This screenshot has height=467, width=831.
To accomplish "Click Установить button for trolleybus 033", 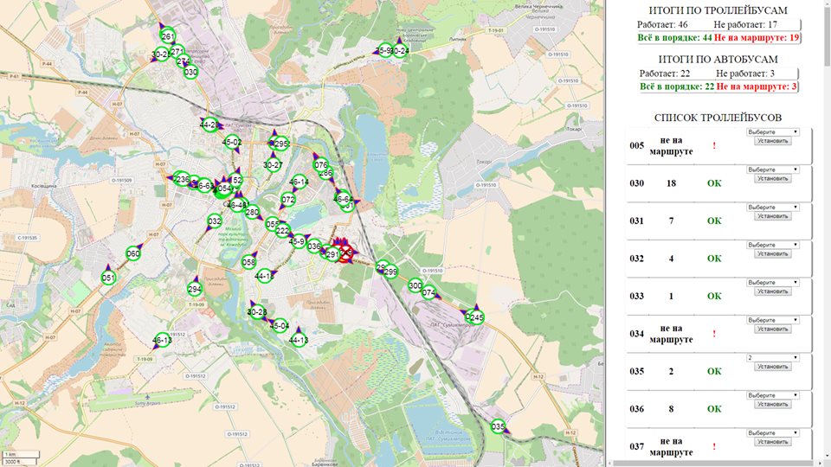I will tap(773, 291).
